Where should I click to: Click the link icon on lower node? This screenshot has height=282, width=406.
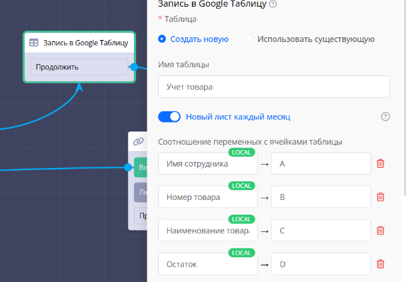click(x=138, y=141)
